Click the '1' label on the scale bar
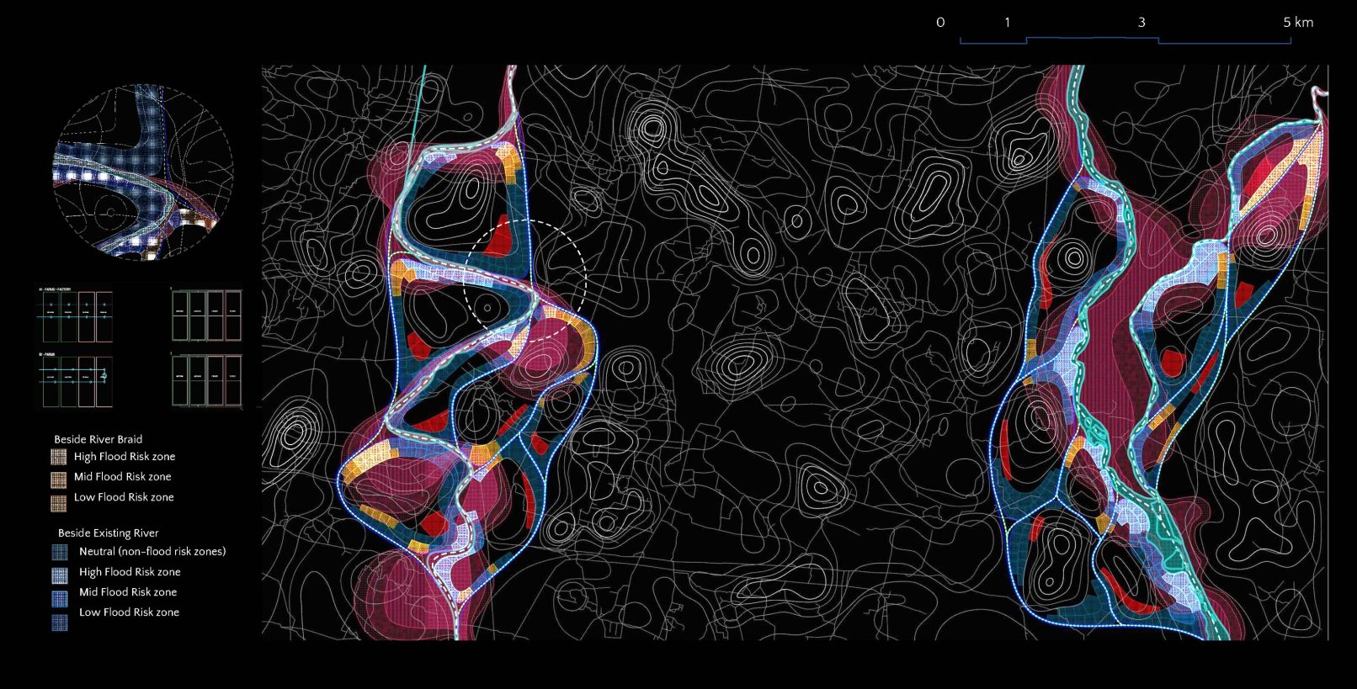The width and height of the screenshot is (1357, 689). [1007, 23]
